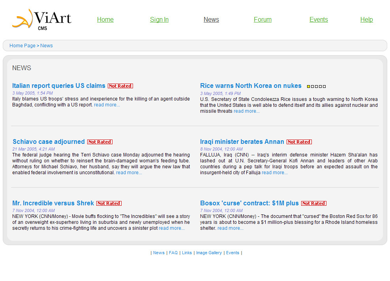390x281 pixels.
Task: Open the Help page
Action: point(366,19)
